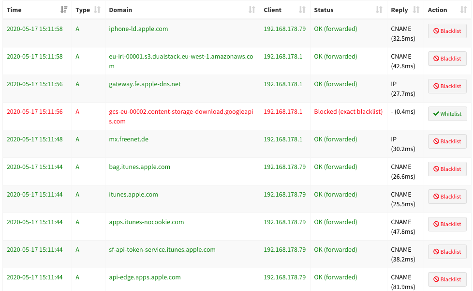Sort by Reply column arrows icon
This screenshot has width=473, height=291.
pyautogui.click(x=416, y=10)
